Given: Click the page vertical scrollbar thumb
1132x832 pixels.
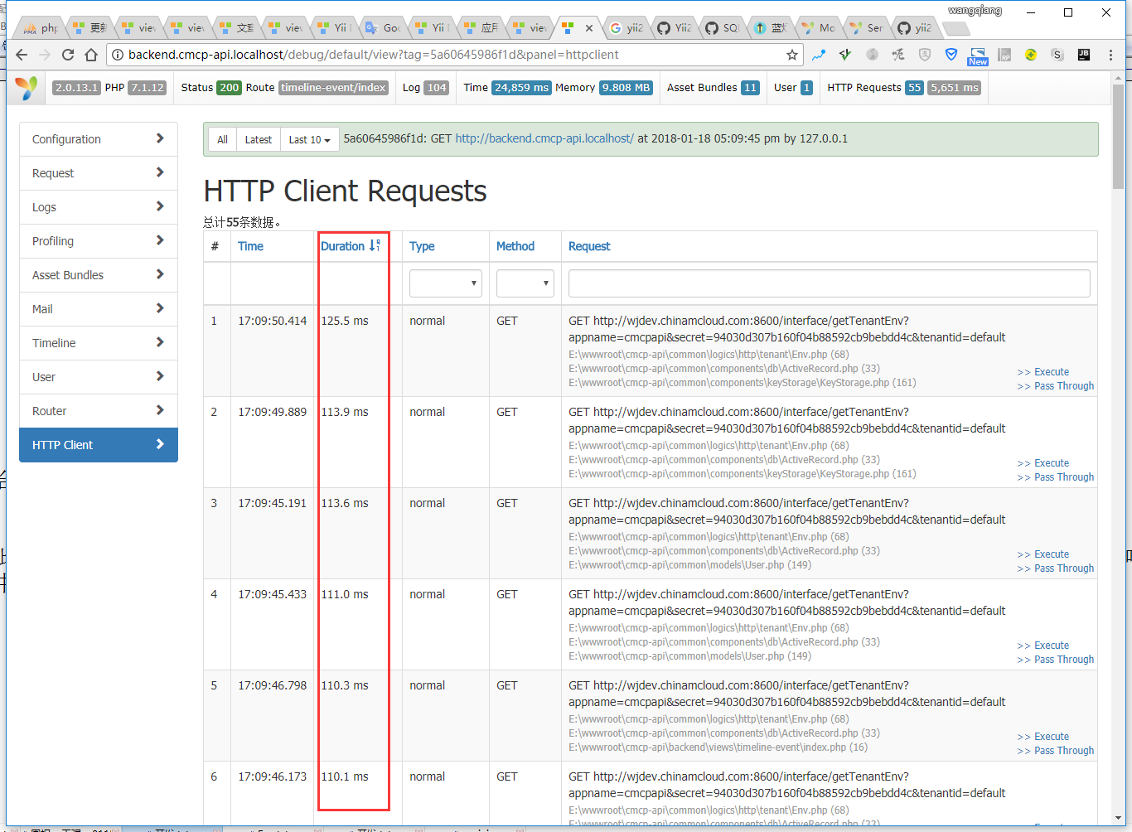Looking at the screenshot, I should 1118,137.
